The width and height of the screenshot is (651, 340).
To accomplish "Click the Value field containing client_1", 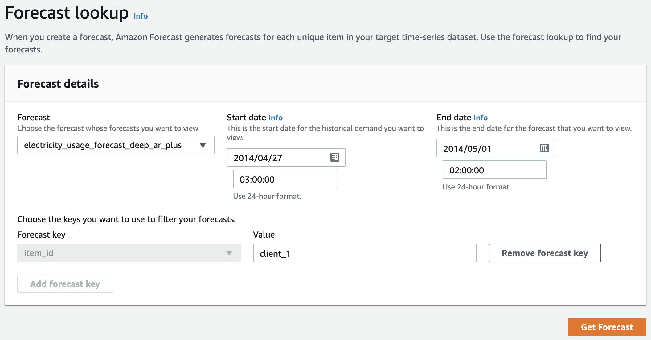I will [x=365, y=253].
